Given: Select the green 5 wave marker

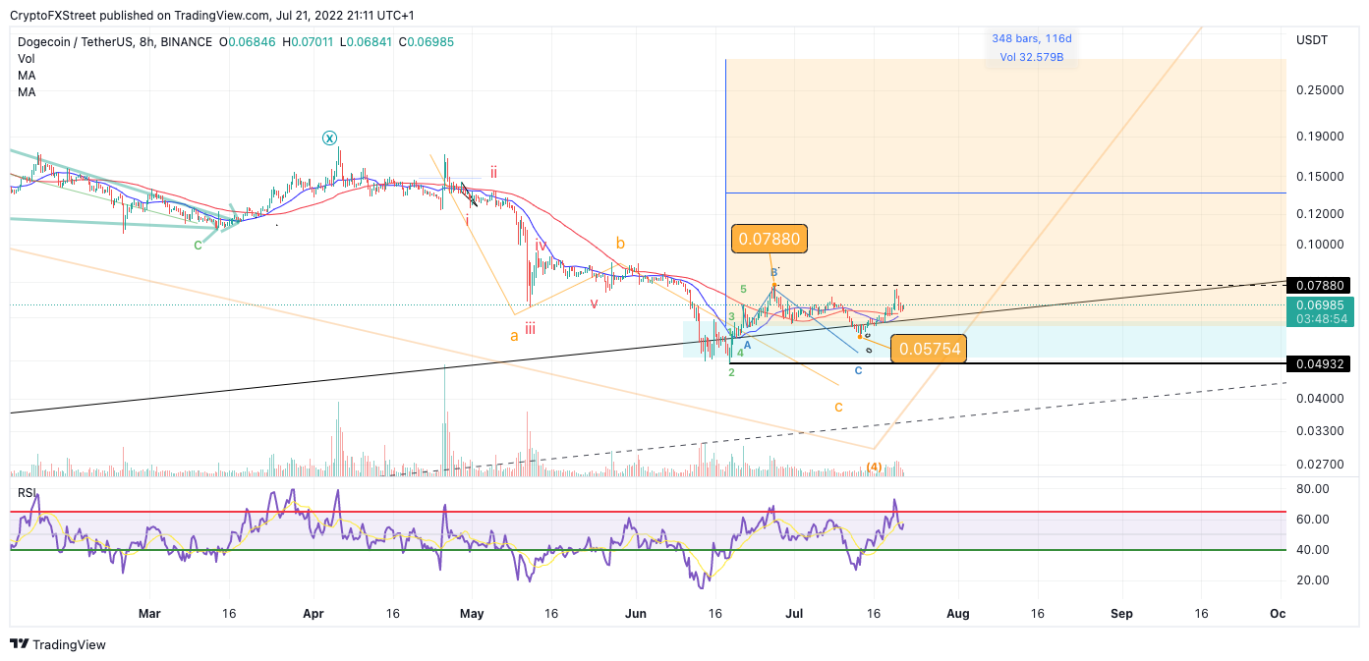Looking at the screenshot, I should point(744,289).
